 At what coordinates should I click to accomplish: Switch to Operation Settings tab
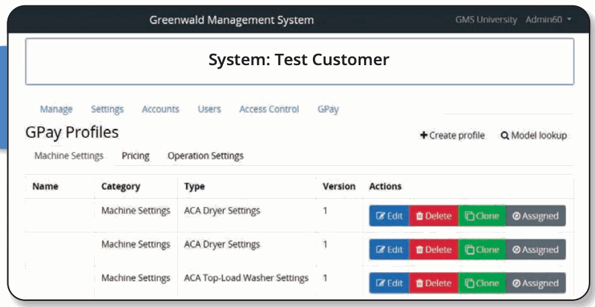[x=205, y=156]
